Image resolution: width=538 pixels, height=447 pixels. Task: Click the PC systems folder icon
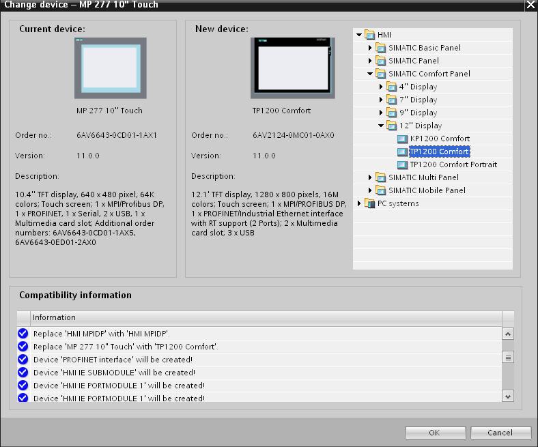[369, 203]
